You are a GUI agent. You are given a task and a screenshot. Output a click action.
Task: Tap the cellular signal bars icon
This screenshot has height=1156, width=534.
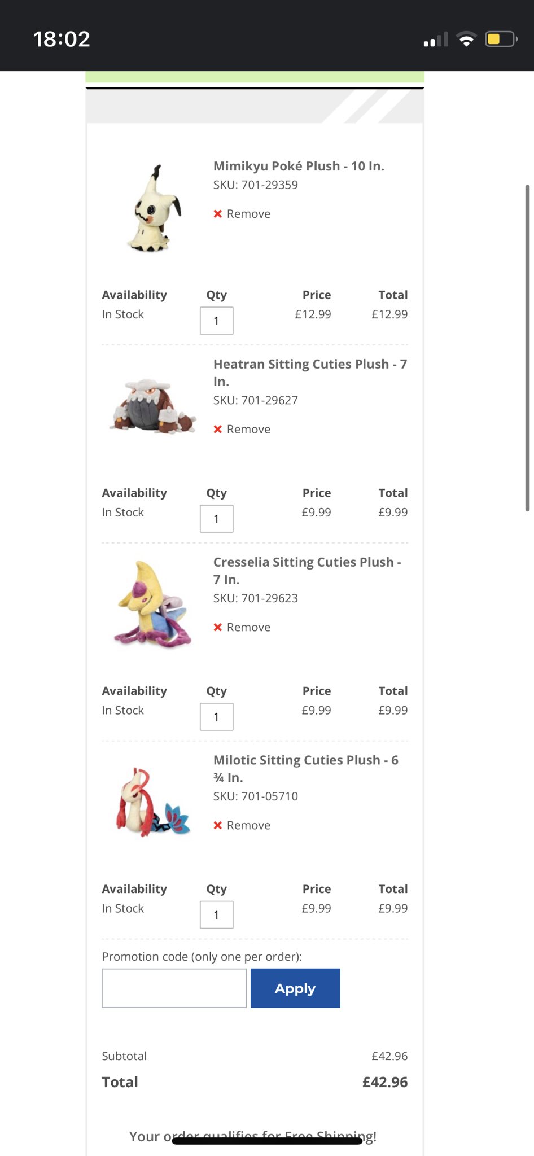point(436,40)
